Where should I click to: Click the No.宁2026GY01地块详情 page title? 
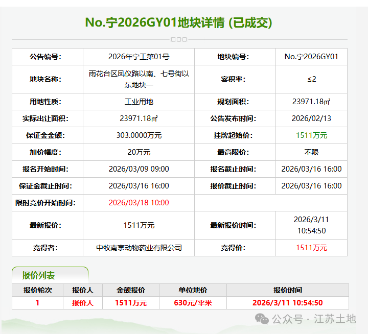pos(178,22)
